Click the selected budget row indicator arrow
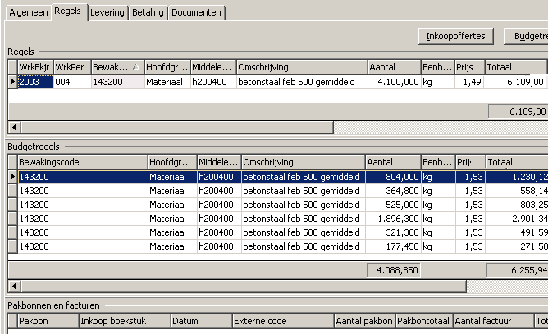548x334 pixels. [x=13, y=177]
